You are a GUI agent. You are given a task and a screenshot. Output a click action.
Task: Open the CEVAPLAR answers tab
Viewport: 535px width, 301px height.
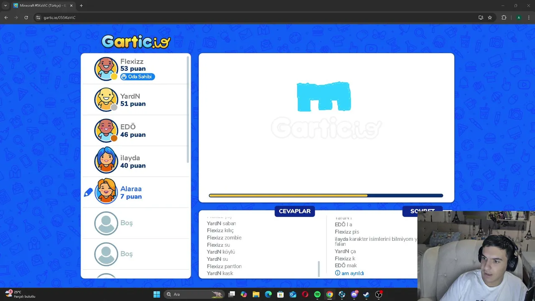click(x=295, y=211)
